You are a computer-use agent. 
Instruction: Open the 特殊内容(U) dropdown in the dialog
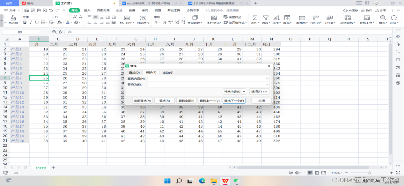click(234, 92)
